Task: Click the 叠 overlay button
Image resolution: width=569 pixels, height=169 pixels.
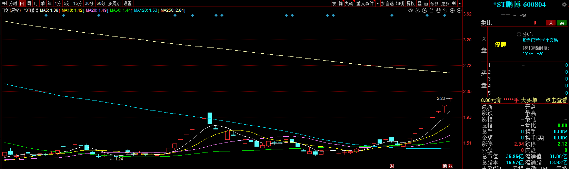Action: click(x=420, y=3)
